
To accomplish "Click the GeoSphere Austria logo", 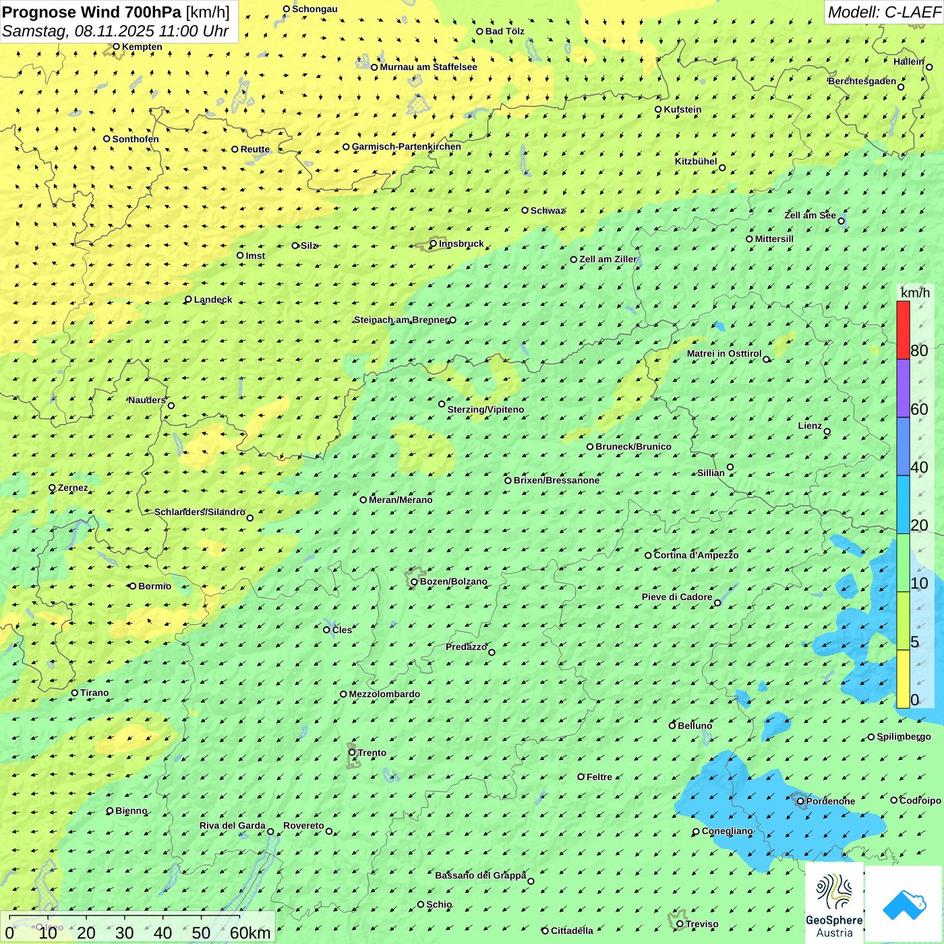I will (x=834, y=903).
